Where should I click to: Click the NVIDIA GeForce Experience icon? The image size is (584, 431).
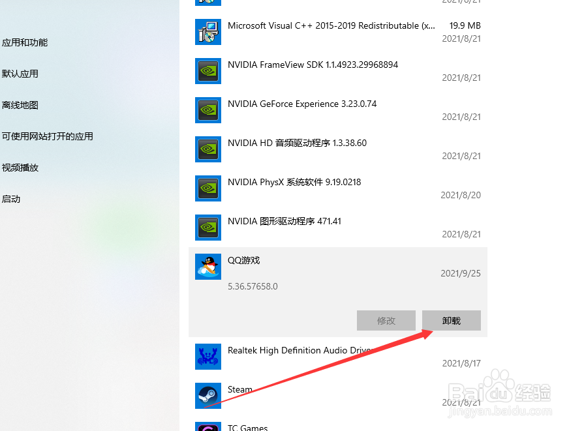click(208, 110)
